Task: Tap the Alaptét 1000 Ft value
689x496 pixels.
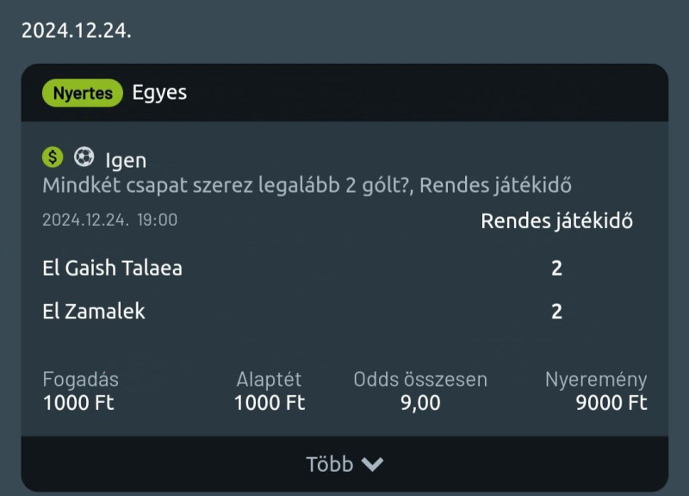Action: coord(270,403)
